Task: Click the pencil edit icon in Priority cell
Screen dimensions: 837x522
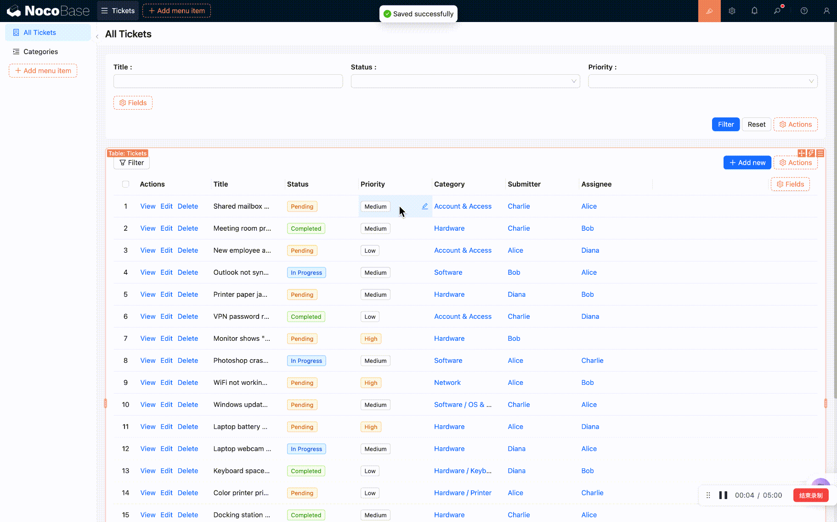Action: click(x=425, y=206)
